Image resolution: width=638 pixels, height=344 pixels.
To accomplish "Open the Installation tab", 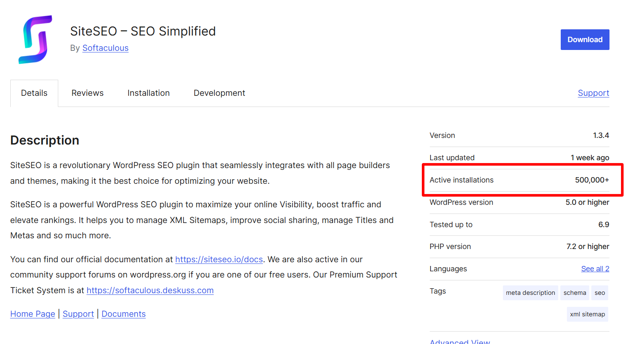I will coord(148,93).
